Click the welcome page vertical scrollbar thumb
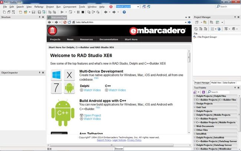This screenshot has height=151, width=241. 189,57
